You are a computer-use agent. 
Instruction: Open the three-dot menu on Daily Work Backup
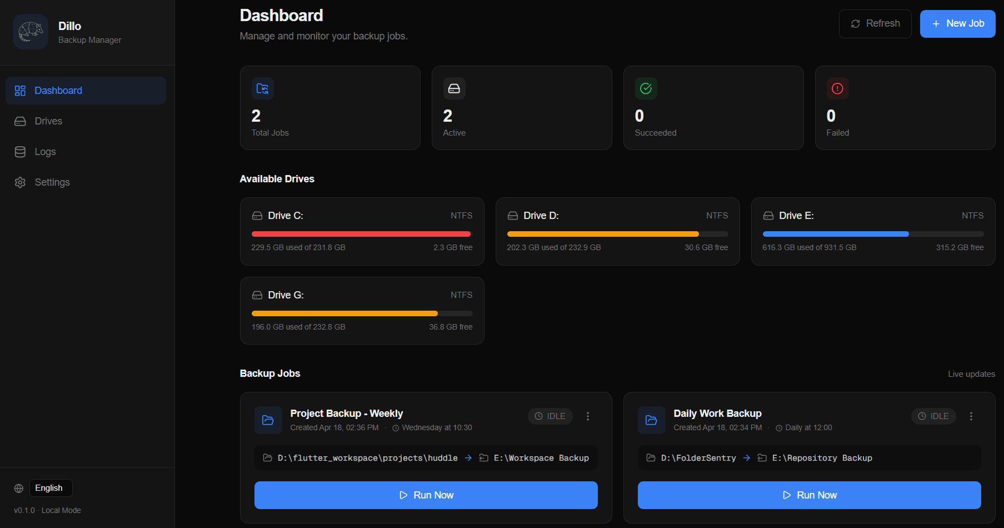[971, 416]
